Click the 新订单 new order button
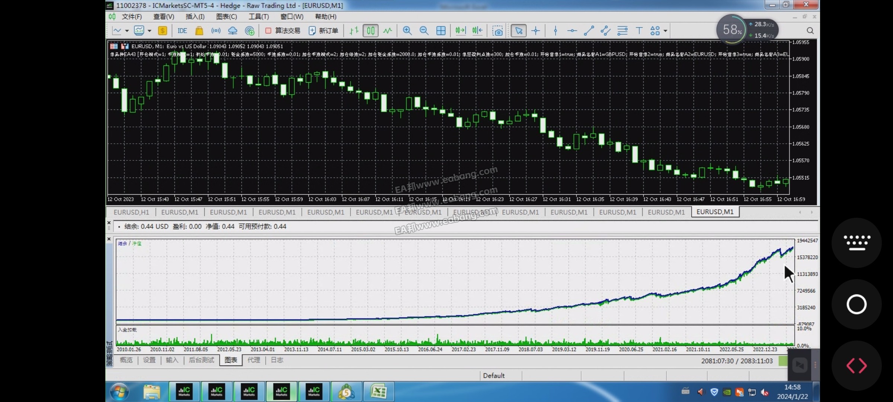This screenshot has height=402, width=893. (323, 31)
